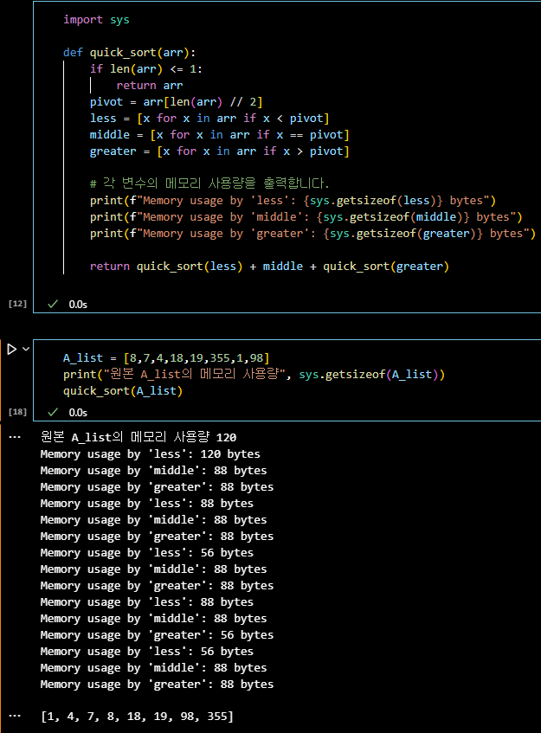The image size is (541, 733).
Task: Open output actions ellipsis beside sorted list result
Action: click(15, 716)
